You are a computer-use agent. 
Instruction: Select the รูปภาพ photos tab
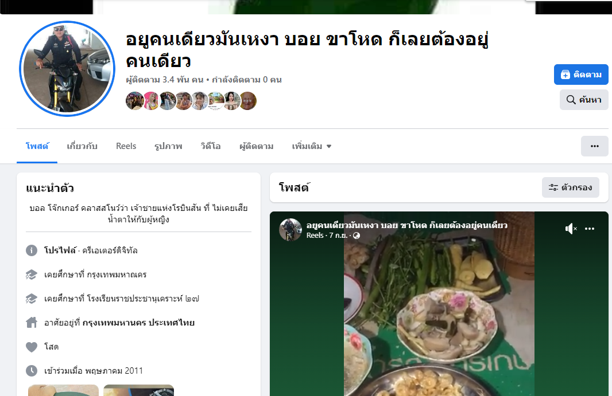pyautogui.click(x=168, y=146)
